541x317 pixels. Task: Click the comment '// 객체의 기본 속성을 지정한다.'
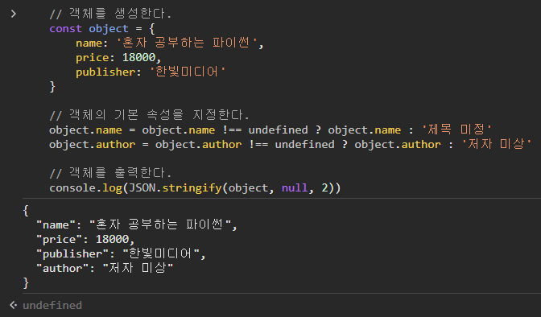pos(149,115)
